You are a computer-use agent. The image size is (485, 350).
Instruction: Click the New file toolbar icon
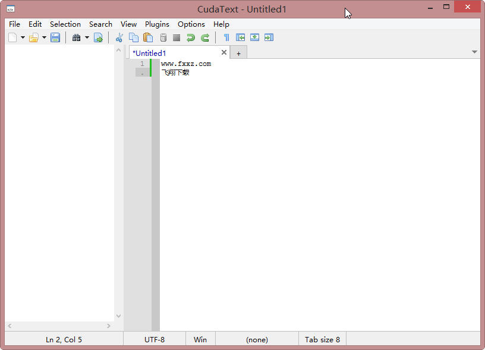13,37
